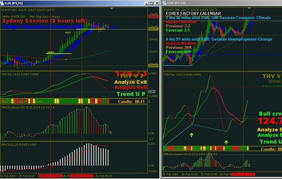Select the green 'Trend U P' label in M1 window
The width and height of the screenshot is (282, 179).
pyautogui.click(x=131, y=94)
